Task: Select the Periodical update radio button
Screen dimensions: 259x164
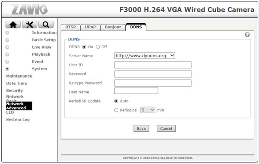Action: point(116,110)
